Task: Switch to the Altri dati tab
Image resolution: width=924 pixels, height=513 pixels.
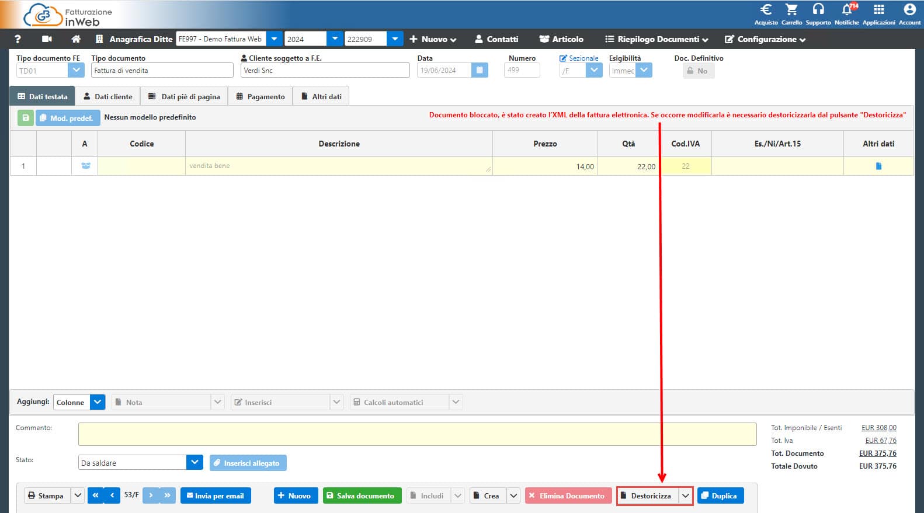Action: 321,96
